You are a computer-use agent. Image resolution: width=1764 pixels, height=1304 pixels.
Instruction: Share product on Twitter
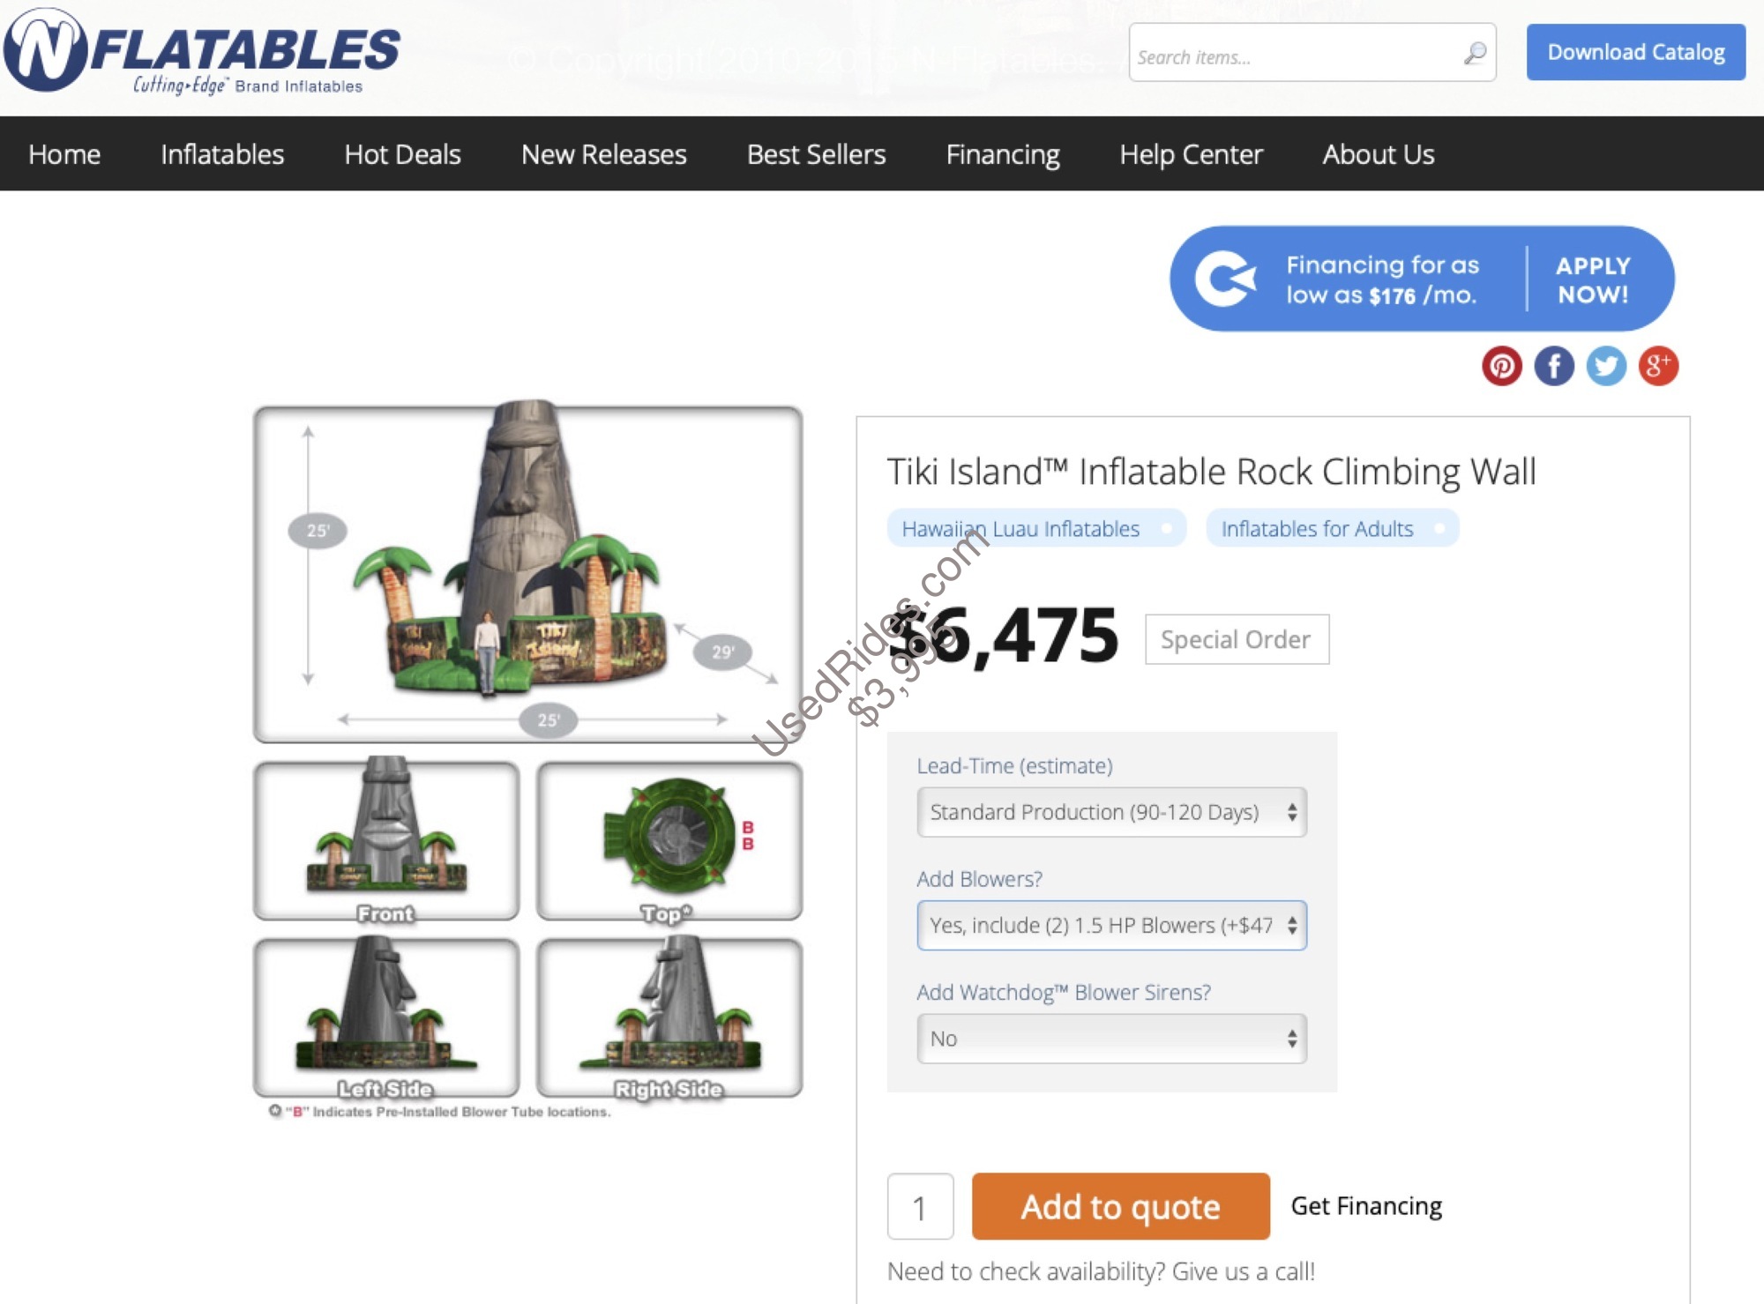[x=1606, y=365]
